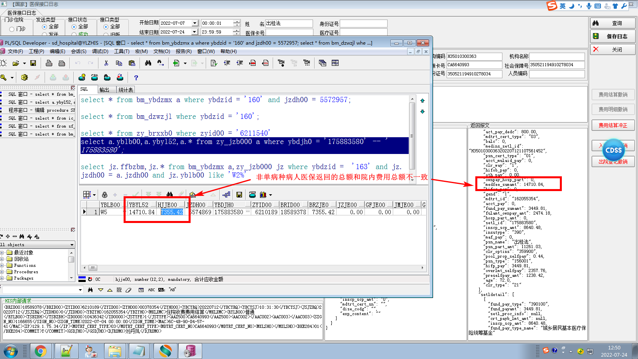
Task: Click the 查询 button
Action: [x=612, y=23]
